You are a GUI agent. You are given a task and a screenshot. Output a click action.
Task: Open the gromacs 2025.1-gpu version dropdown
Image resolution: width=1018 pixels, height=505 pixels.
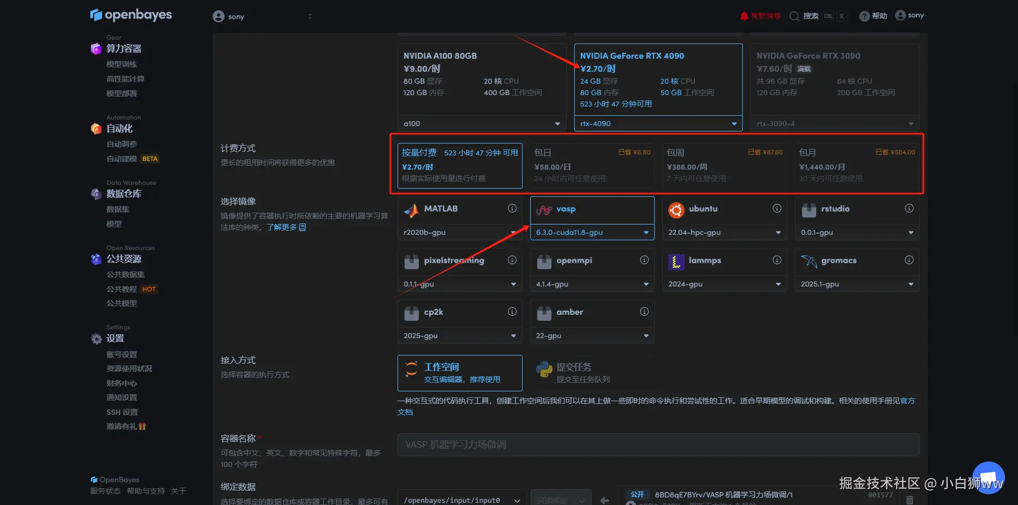(x=857, y=284)
